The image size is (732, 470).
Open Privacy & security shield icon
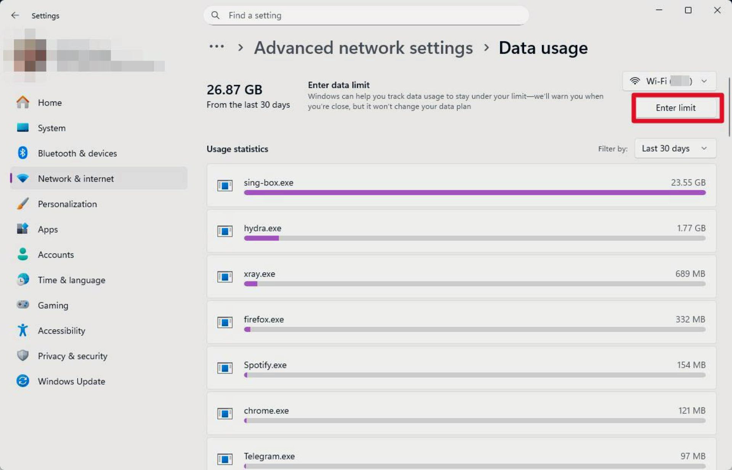click(22, 356)
